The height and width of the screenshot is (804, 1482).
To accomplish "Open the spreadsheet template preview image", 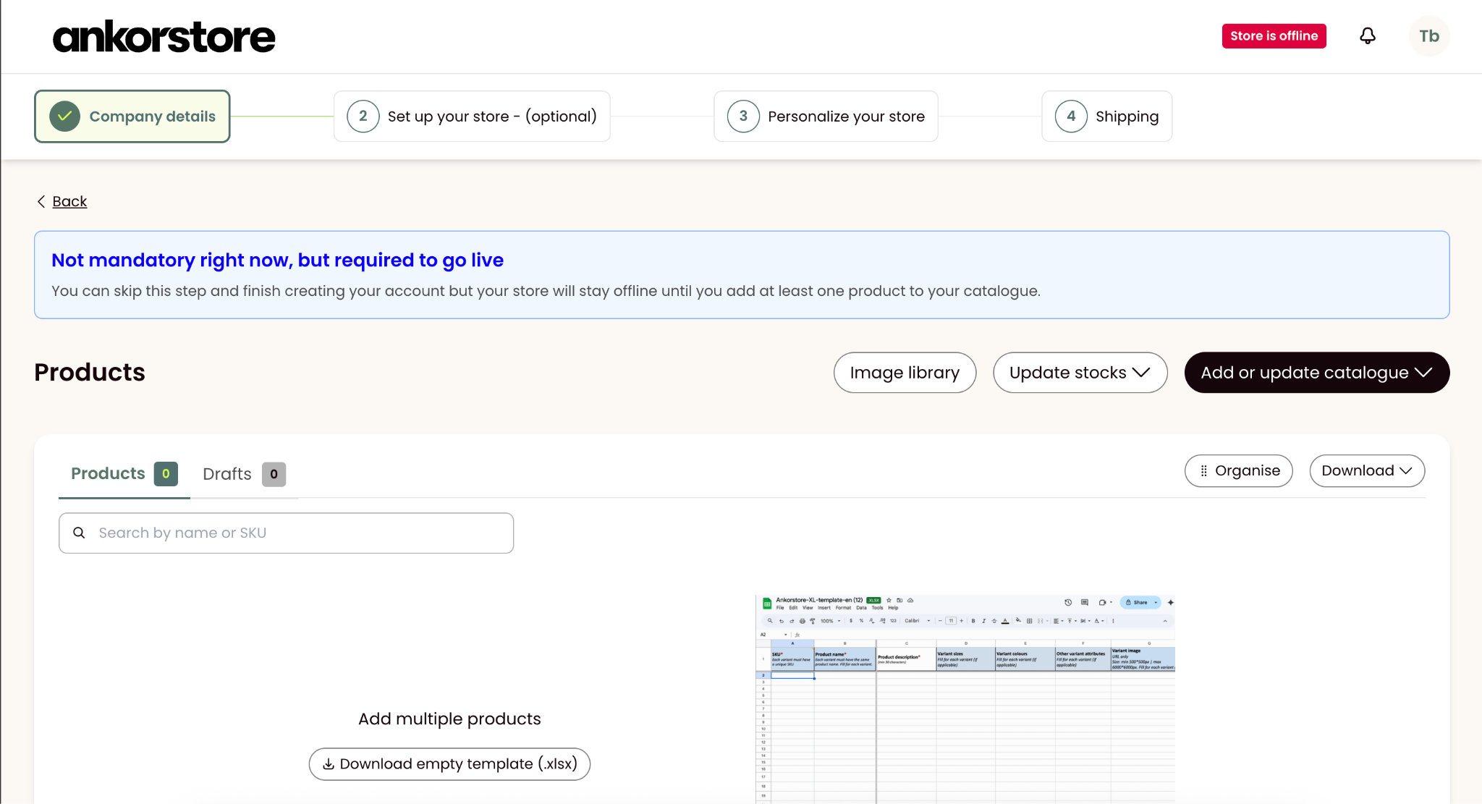I will coord(965,699).
